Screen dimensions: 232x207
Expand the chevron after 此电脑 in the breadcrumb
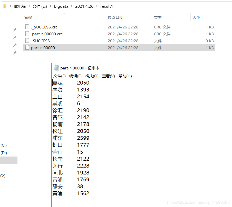pyautogui.click(x=29, y=6)
